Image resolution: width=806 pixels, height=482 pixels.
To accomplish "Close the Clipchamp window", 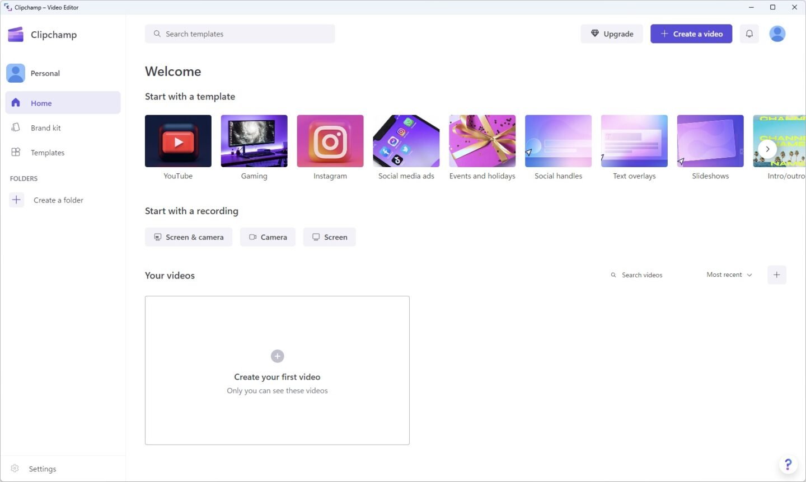I will point(794,7).
